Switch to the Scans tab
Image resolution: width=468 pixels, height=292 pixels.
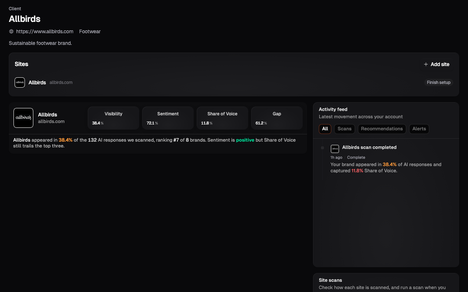point(344,129)
